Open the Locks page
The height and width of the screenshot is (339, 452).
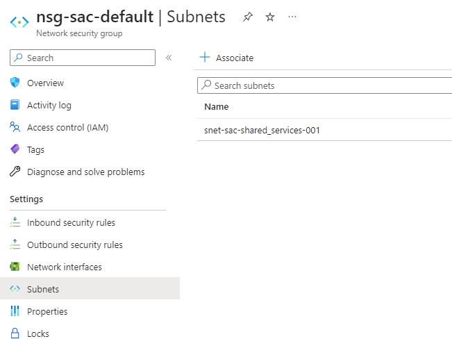38,334
